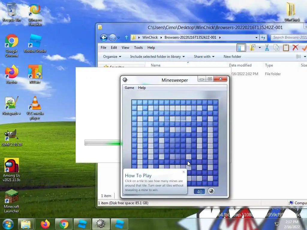Expand the arrow after Browsers-20220216T135242Z-001 breadcrumb

(220, 37)
